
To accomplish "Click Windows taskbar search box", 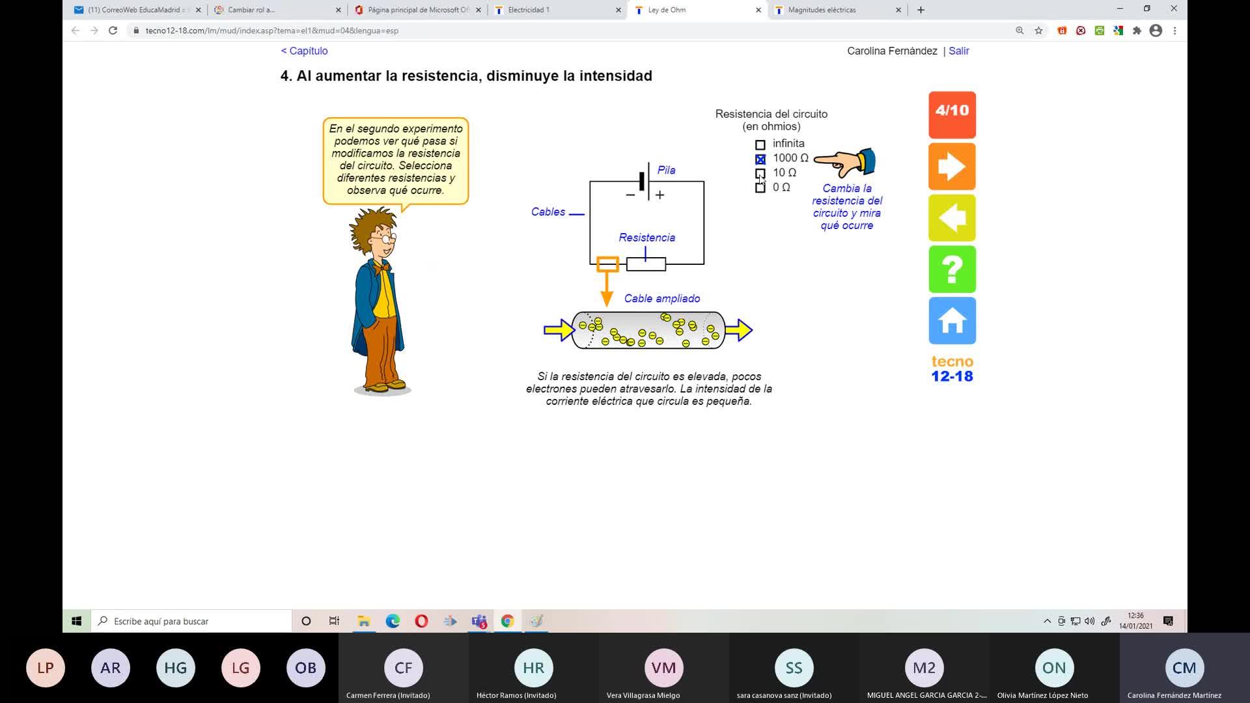I will (x=192, y=621).
